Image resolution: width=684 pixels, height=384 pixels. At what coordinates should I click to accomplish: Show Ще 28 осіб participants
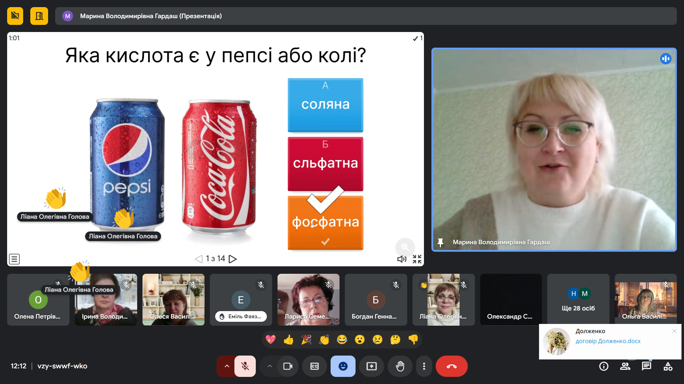(578, 300)
